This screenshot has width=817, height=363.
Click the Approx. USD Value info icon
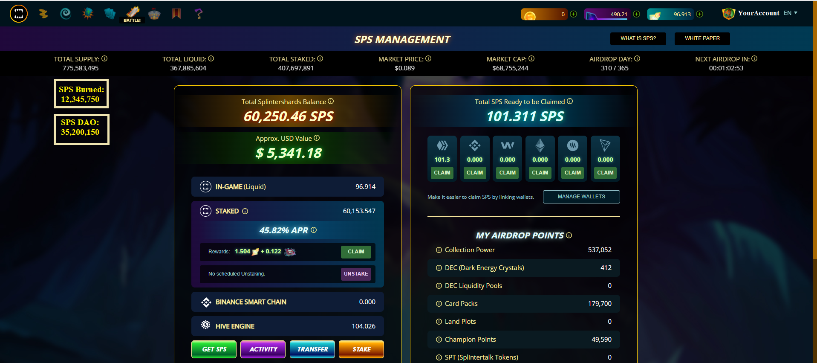pyautogui.click(x=317, y=138)
